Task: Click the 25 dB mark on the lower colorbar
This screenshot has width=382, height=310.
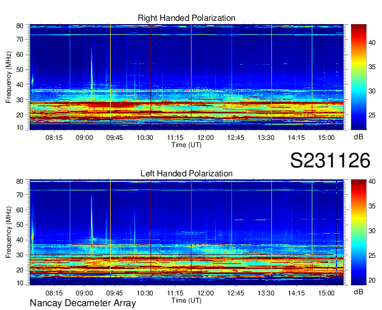Action: pos(372,256)
